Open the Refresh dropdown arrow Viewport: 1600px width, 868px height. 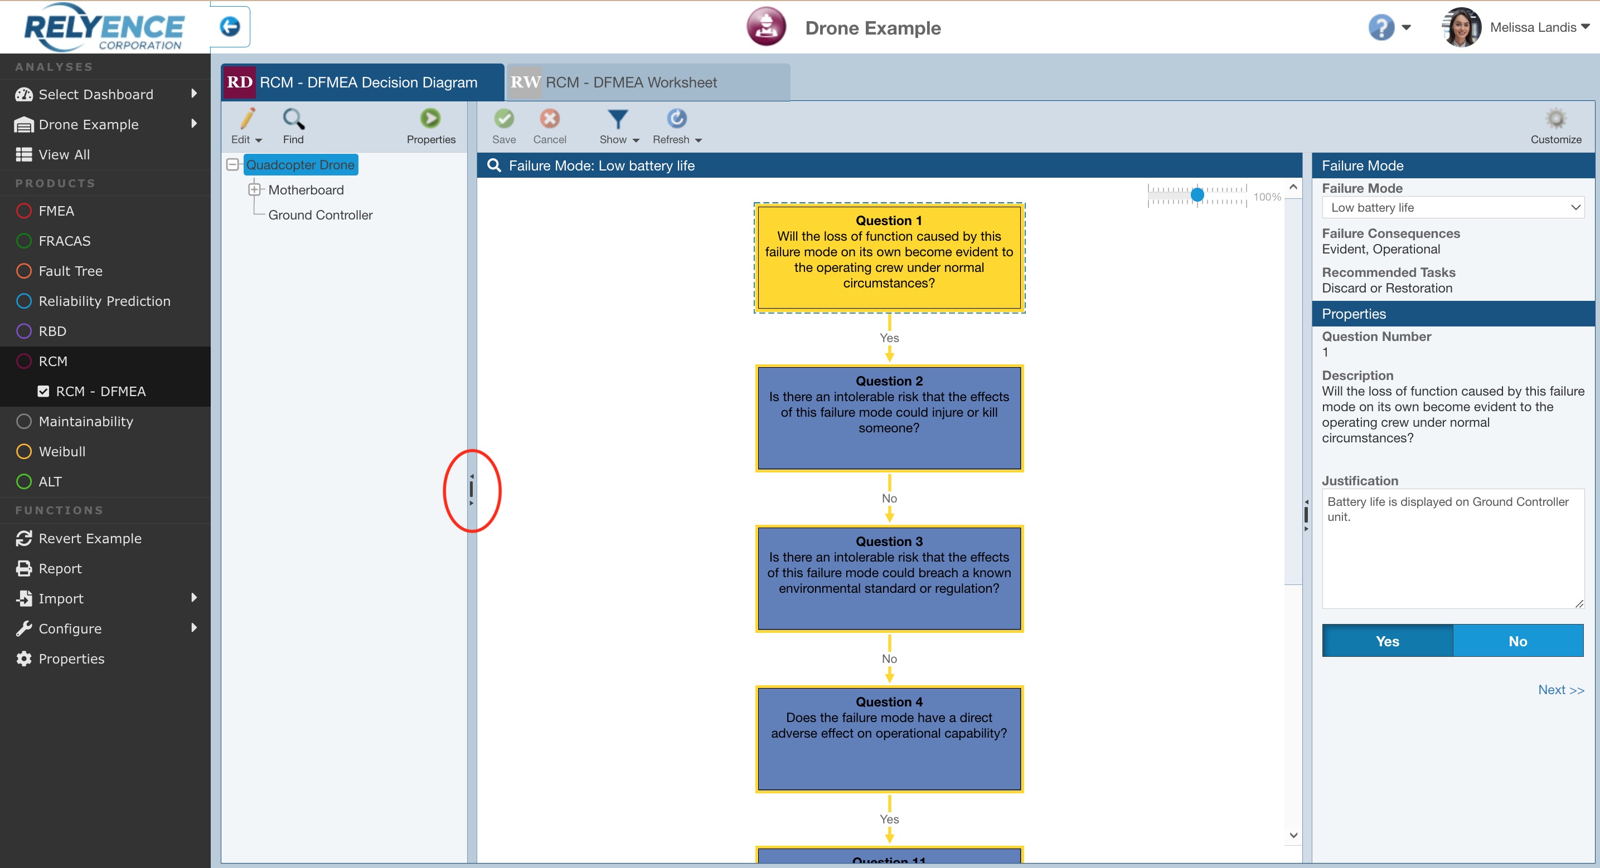click(699, 140)
